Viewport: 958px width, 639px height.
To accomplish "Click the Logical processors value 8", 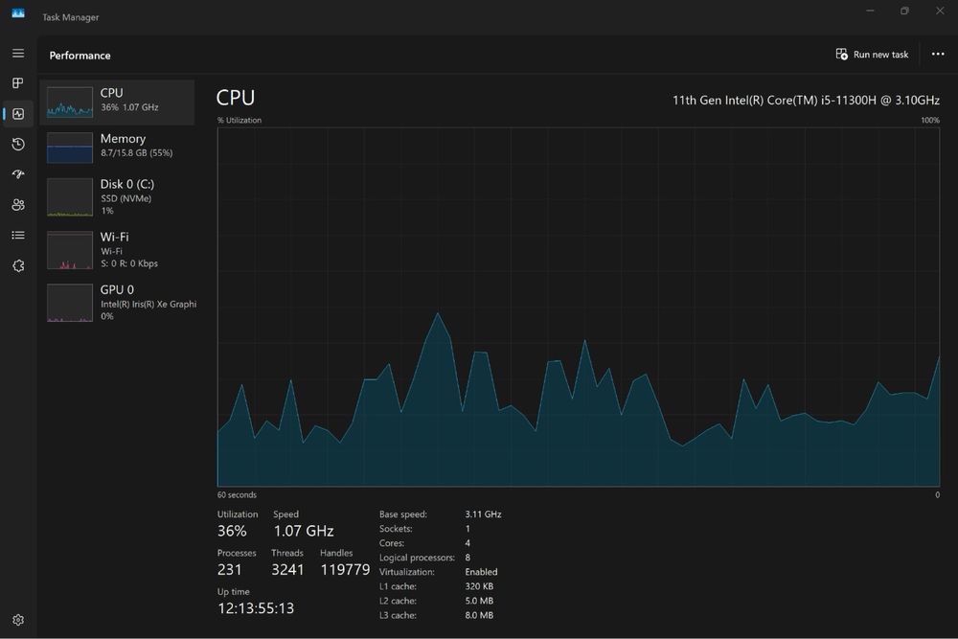I will click(468, 558).
